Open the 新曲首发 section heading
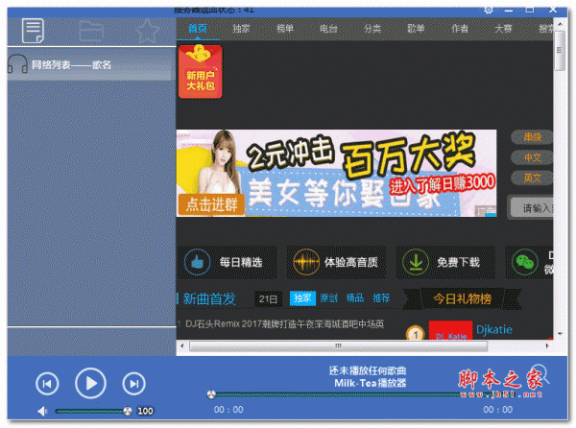The height and width of the screenshot is (428, 576). [x=209, y=298]
